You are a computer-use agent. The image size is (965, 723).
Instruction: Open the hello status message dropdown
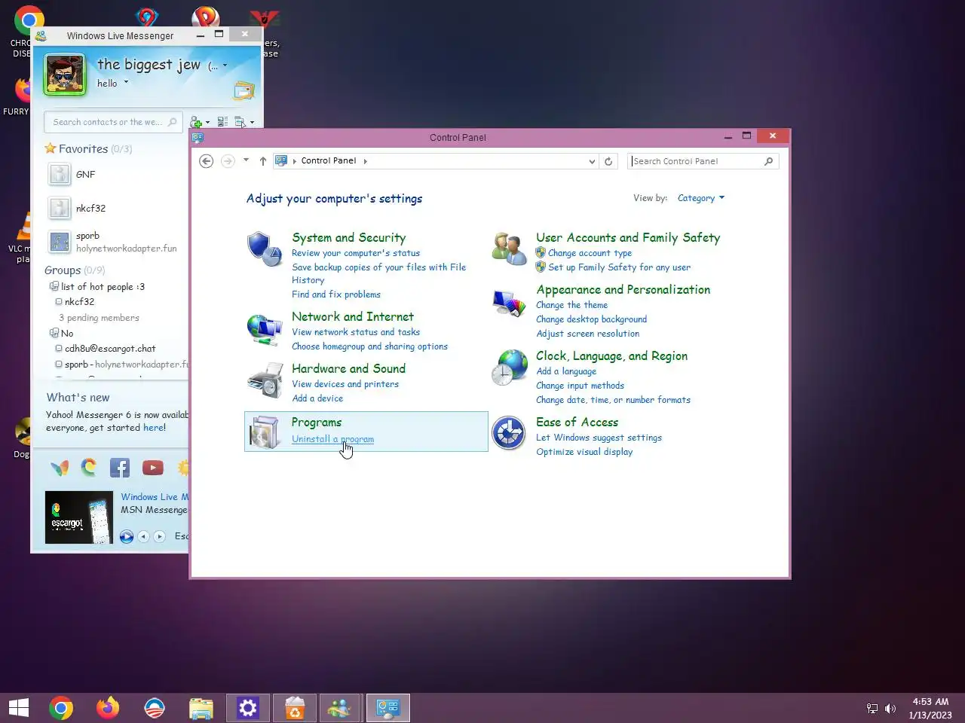click(126, 82)
